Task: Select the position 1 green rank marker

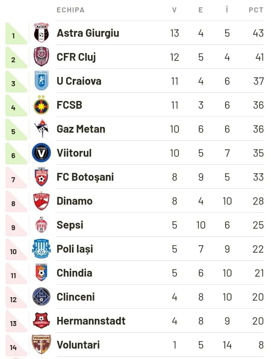Action: click(16, 33)
